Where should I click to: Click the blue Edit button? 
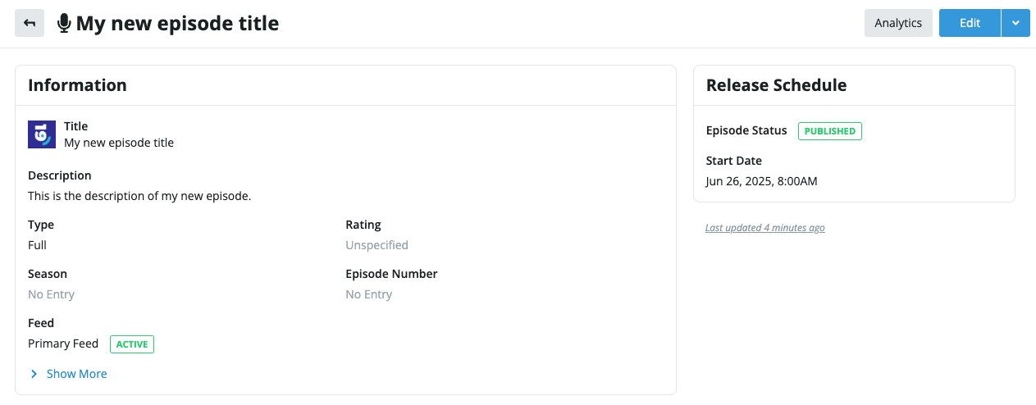click(x=970, y=23)
